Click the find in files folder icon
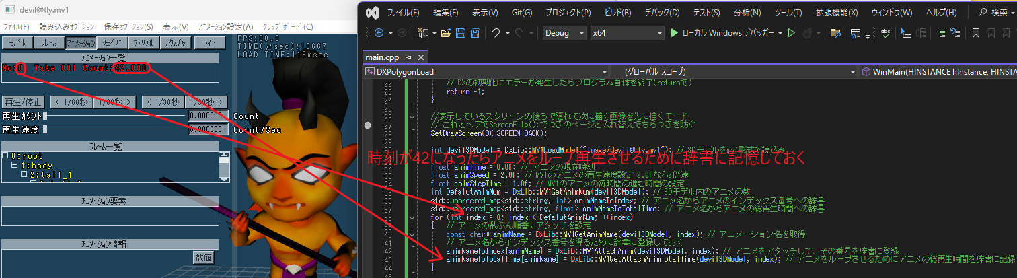This screenshot has height=278, width=1017. [x=836, y=33]
